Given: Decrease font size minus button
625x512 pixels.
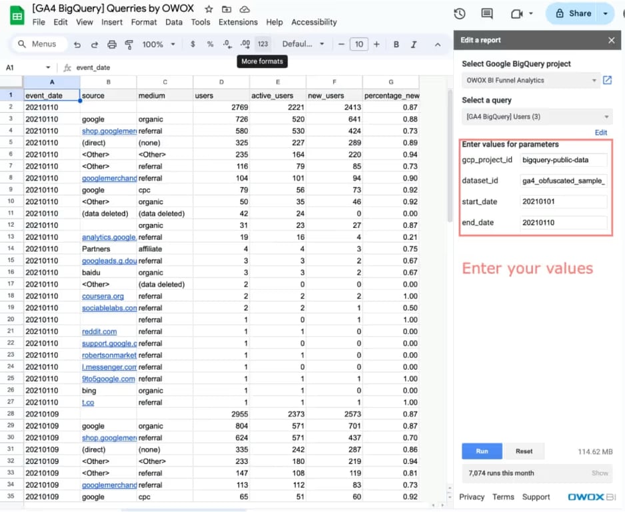Looking at the screenshot, I should click(341, 44).
